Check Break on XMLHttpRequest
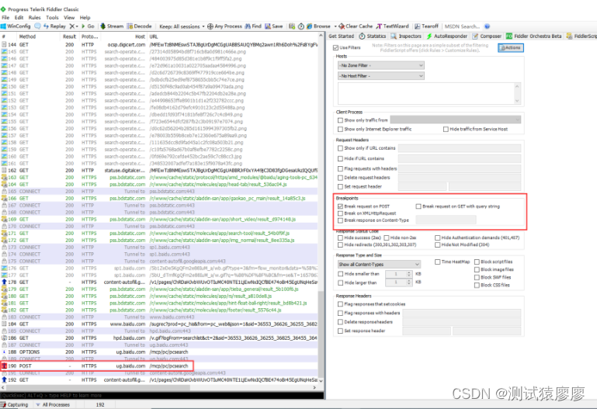Screen dimensions: 597x409 tap(340, 213)
